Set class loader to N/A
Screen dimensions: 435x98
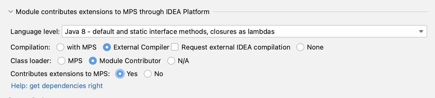pyautogui.click(x=171, y=61)
